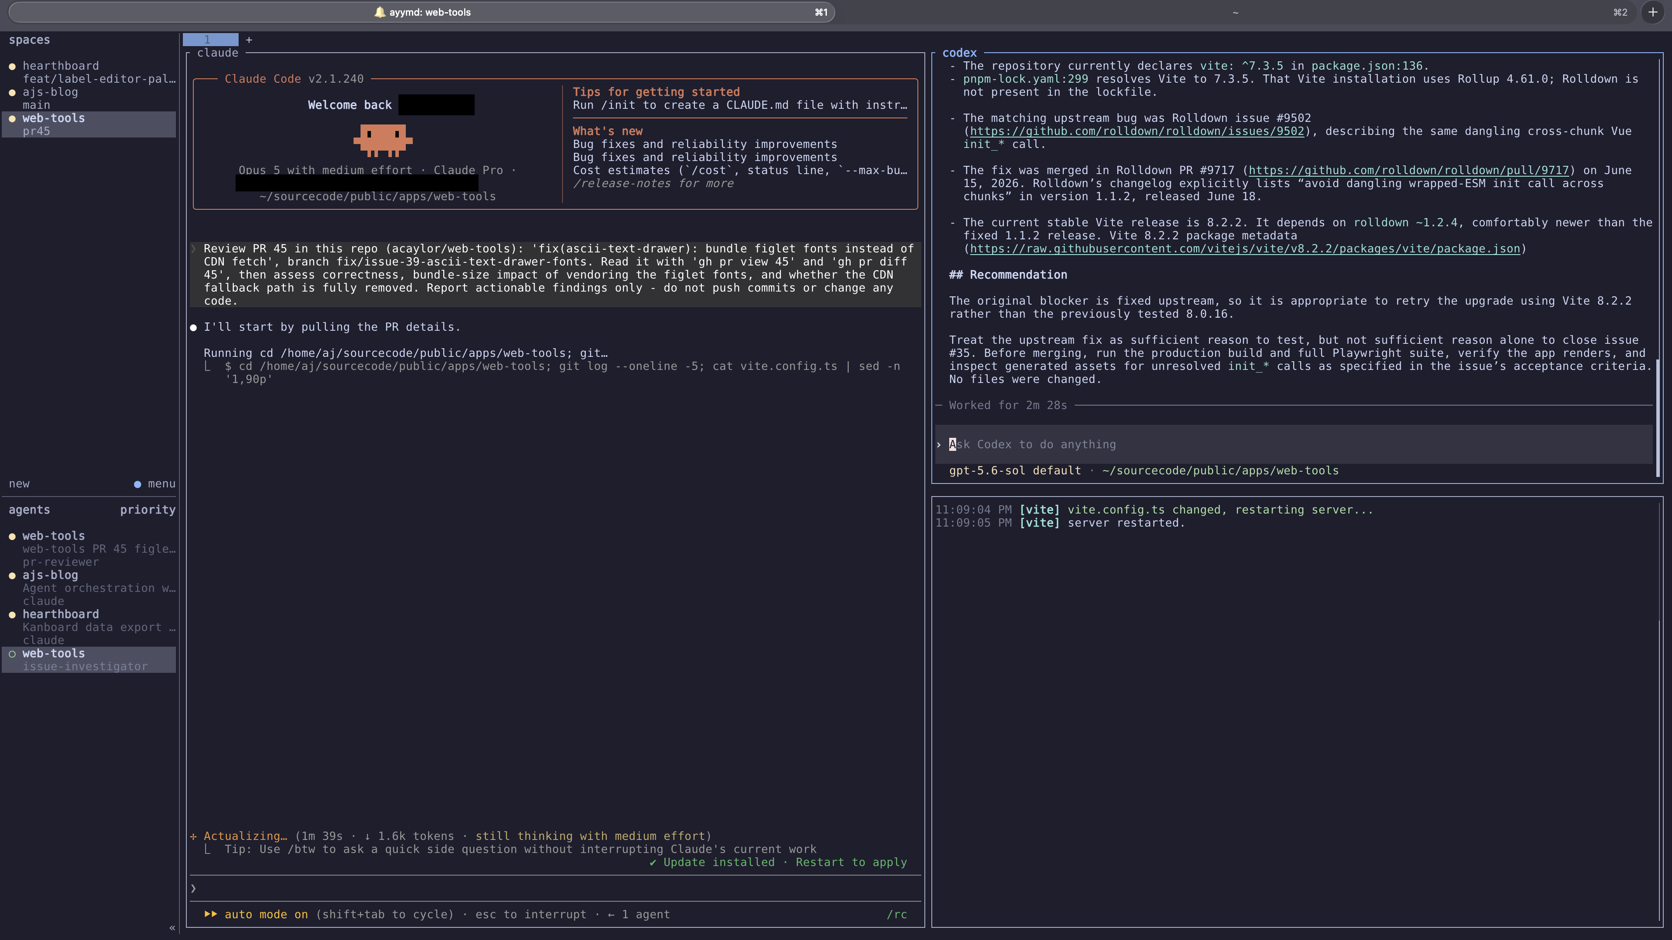1672x940 pixels.
Task: Click Claude input prompt chevron
Action: pyautogui.click(x=193, y=888)
